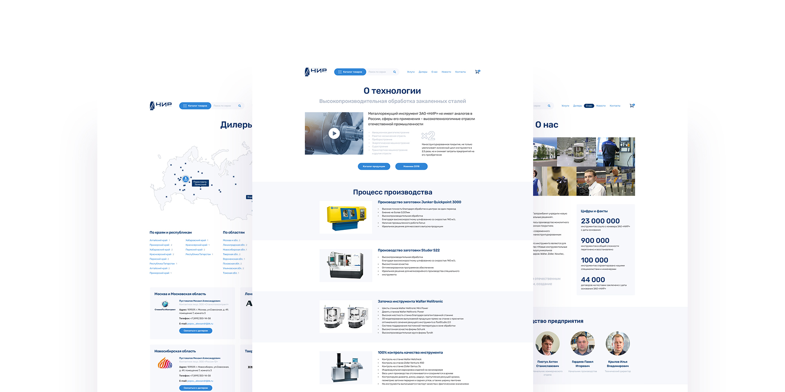Select the highlighted О нас menu pill
Viewport: 785px width, 392px height.
(589, 106)
